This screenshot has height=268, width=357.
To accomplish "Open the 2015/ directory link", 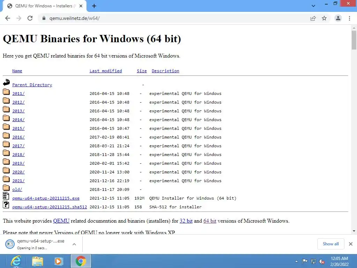I will pos(18,128).
